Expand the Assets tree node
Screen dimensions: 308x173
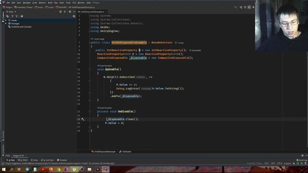6,20
